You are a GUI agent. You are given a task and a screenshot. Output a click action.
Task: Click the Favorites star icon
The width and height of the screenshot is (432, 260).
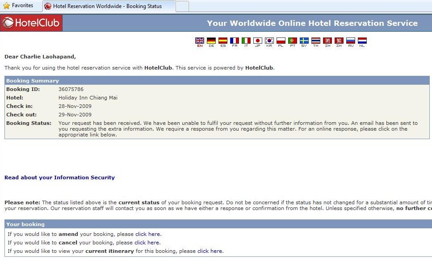coord(6,5)
